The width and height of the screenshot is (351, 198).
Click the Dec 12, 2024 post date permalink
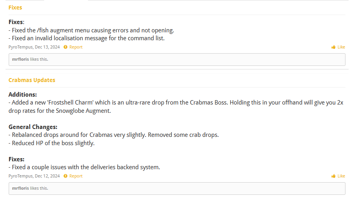(x=47, y=176)
